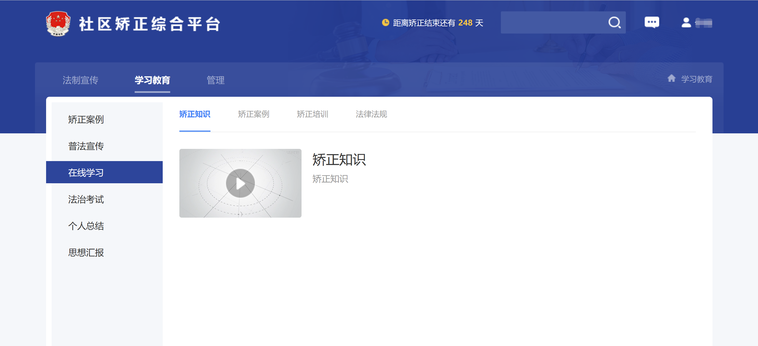This screenshot has height=346, width=758.
Task: Open the 管理 navigation tab
Action: pyautogui.click(x=215, y=80)
